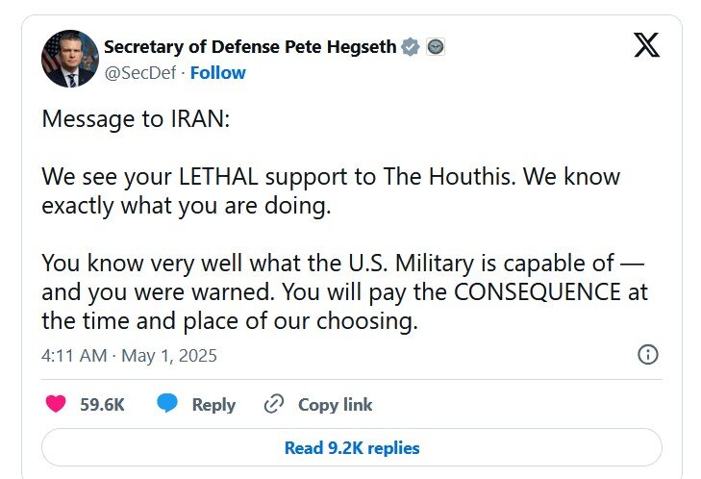
Task: Click Pete Hegseth's profile avatar photo
Action: coord(69,58)
